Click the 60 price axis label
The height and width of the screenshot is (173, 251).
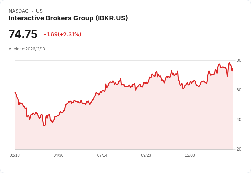pyautogui.click(x=239, y=90)
